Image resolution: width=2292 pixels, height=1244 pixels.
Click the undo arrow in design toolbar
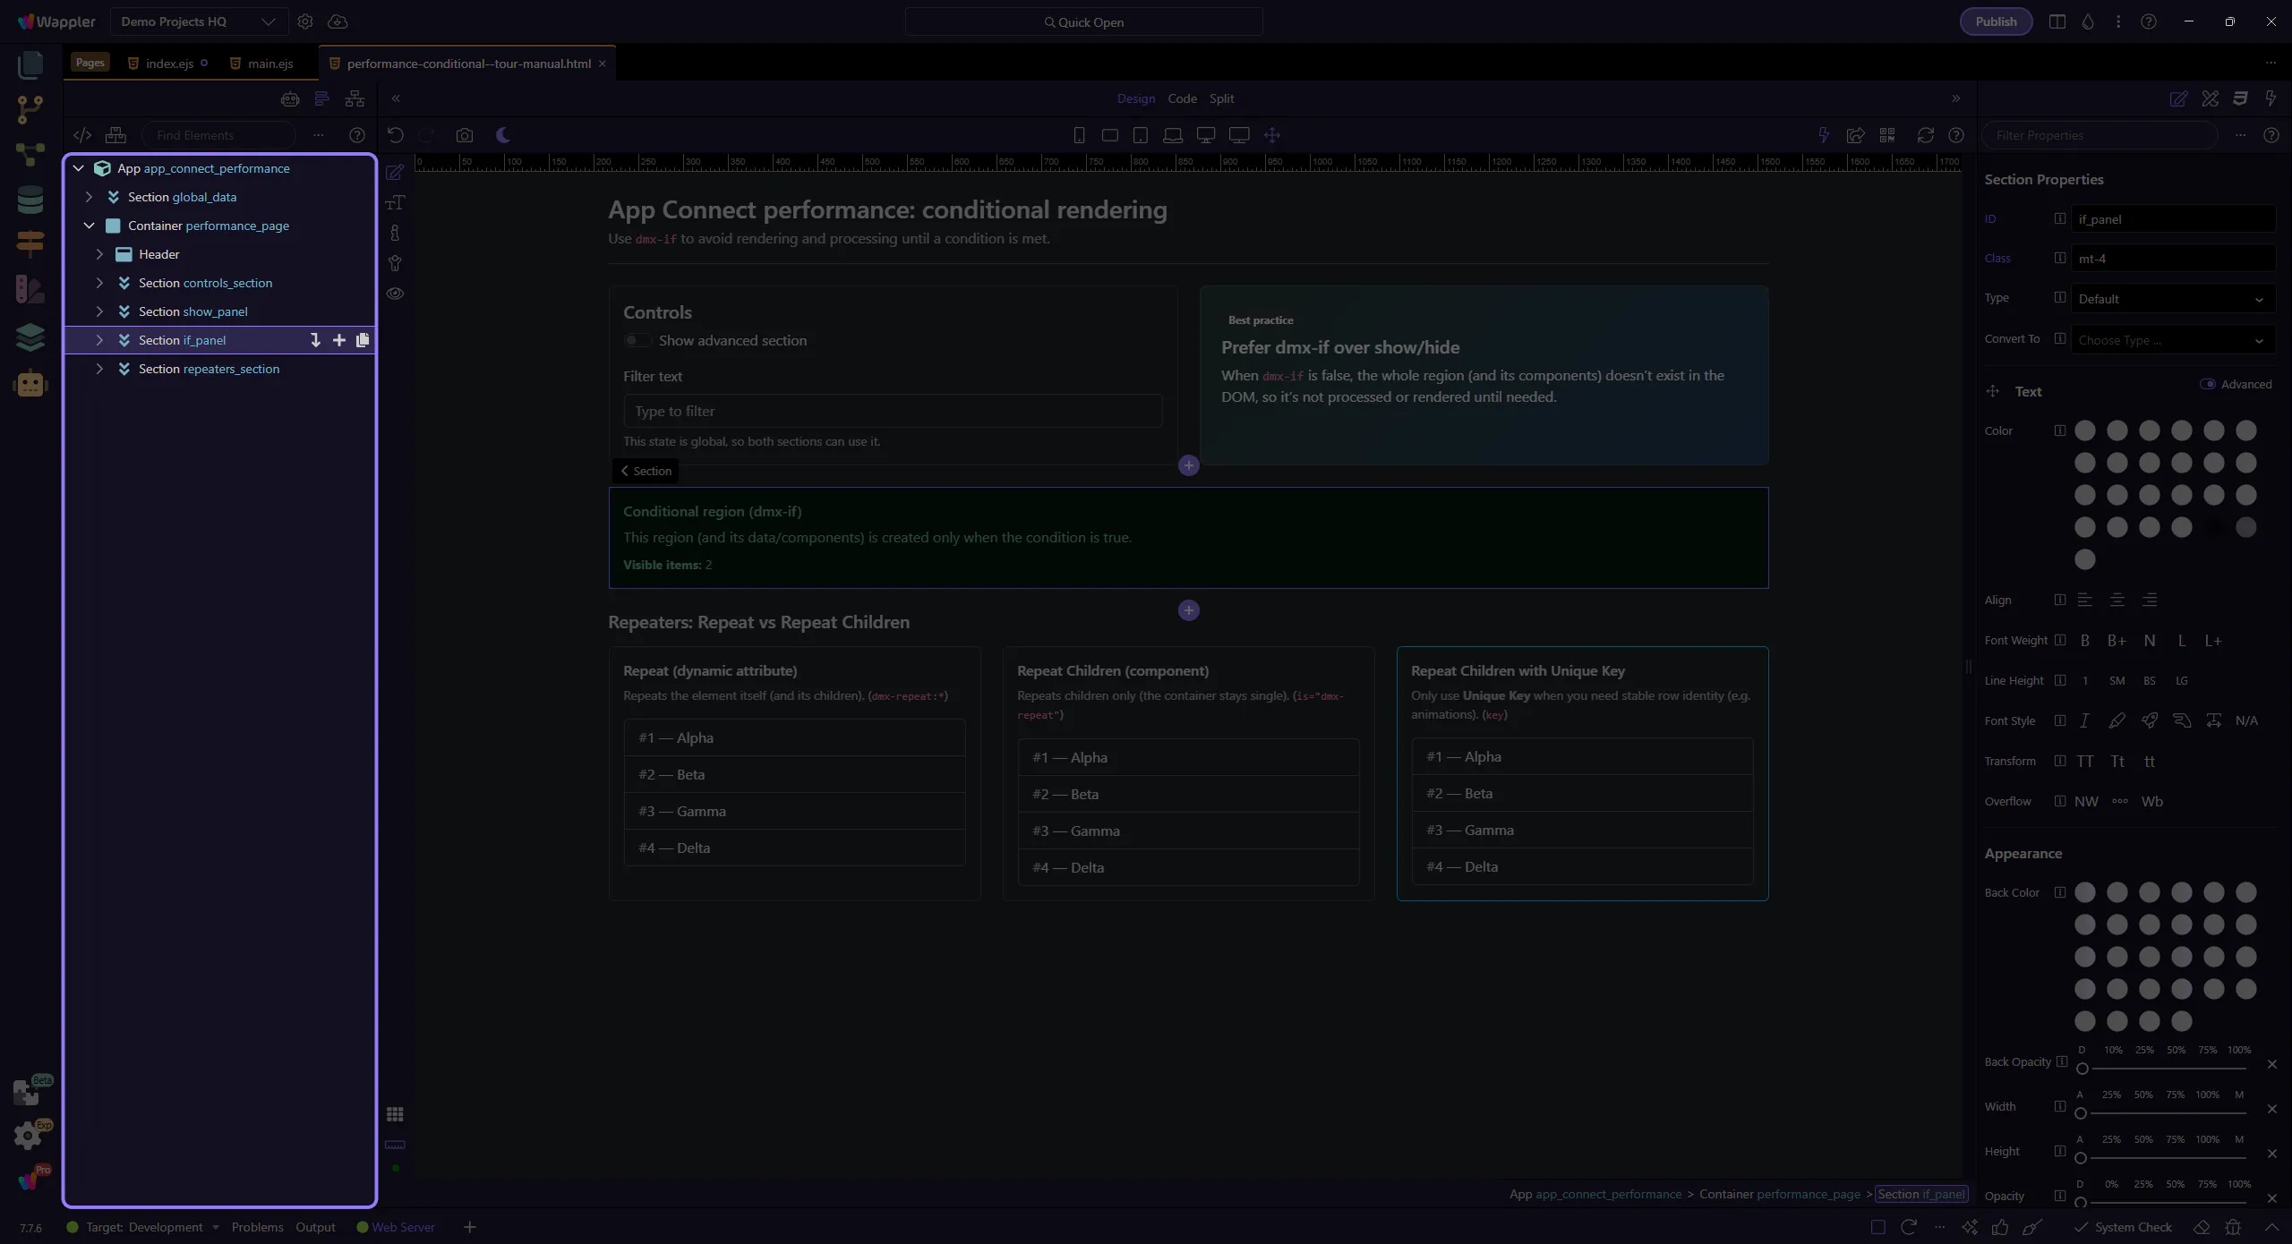click(395, 135)
